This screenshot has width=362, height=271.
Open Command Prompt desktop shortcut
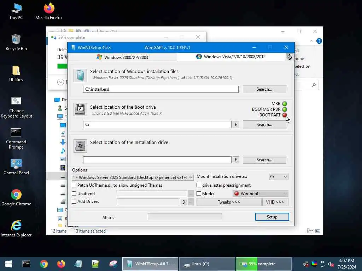(x=16, y=138)
